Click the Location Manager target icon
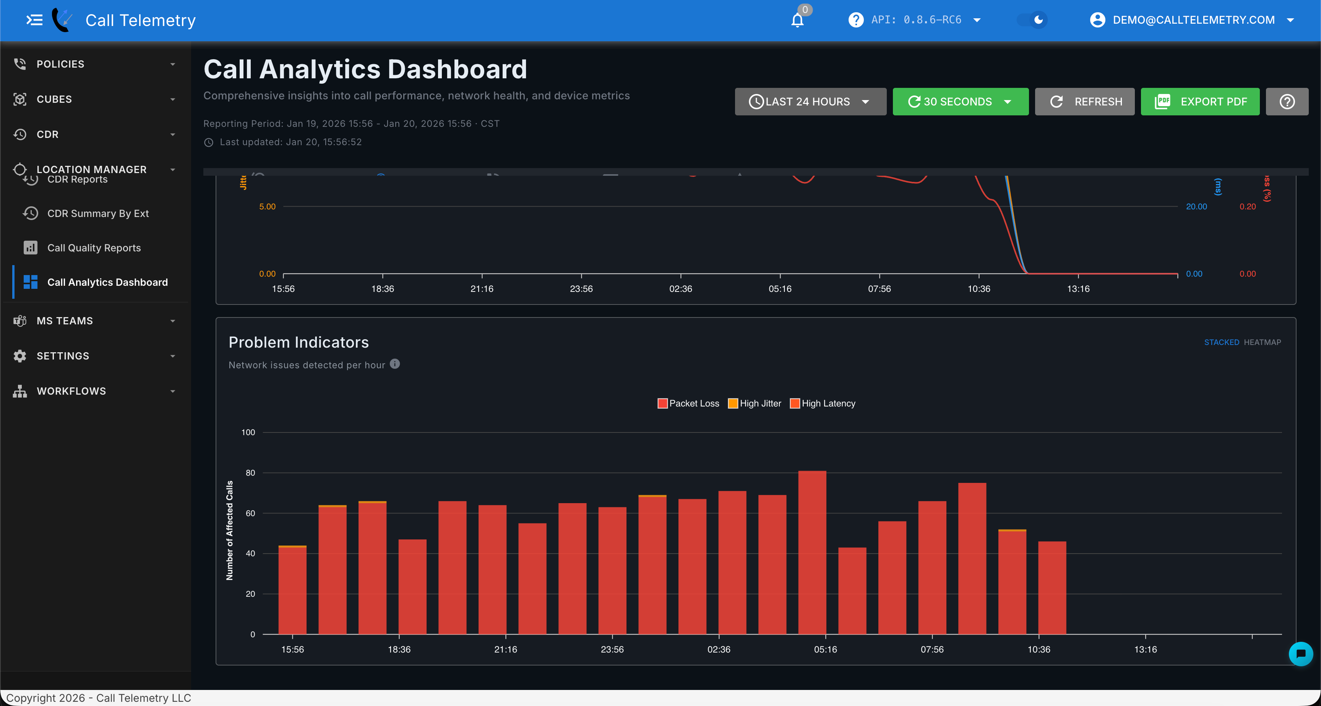The height and width of the screenshot is (706, 1321). tap(20, 169)
